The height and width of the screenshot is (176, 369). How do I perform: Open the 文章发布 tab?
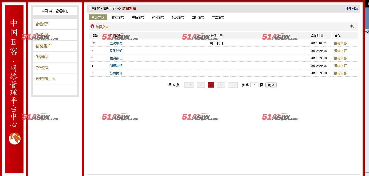coord(118,17)
